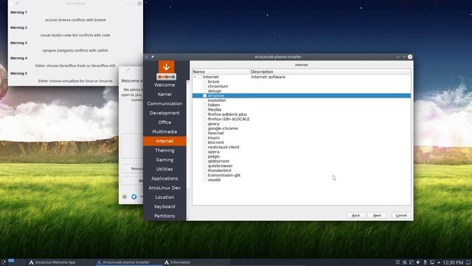Check the brave checkbox
Screen dimensions: 472x266
205,81
